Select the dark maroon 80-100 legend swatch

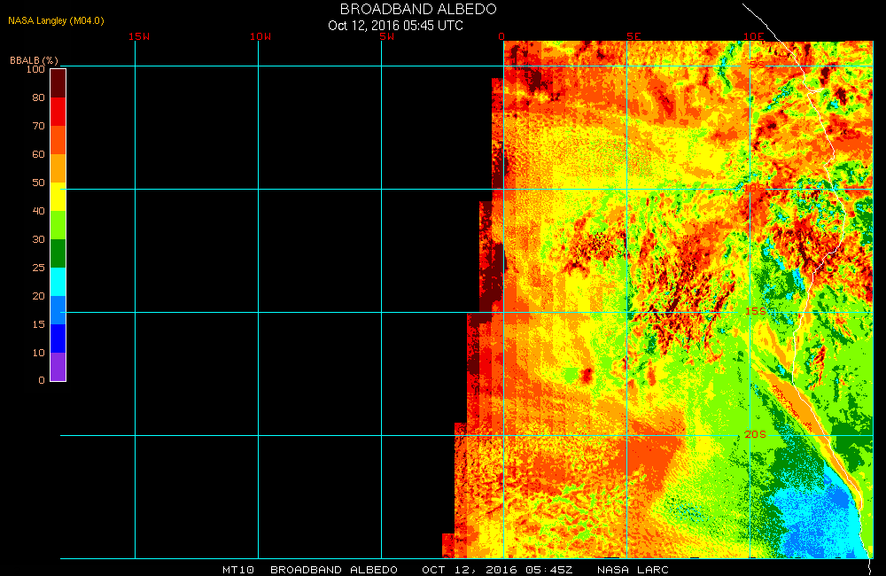[58, 83]
